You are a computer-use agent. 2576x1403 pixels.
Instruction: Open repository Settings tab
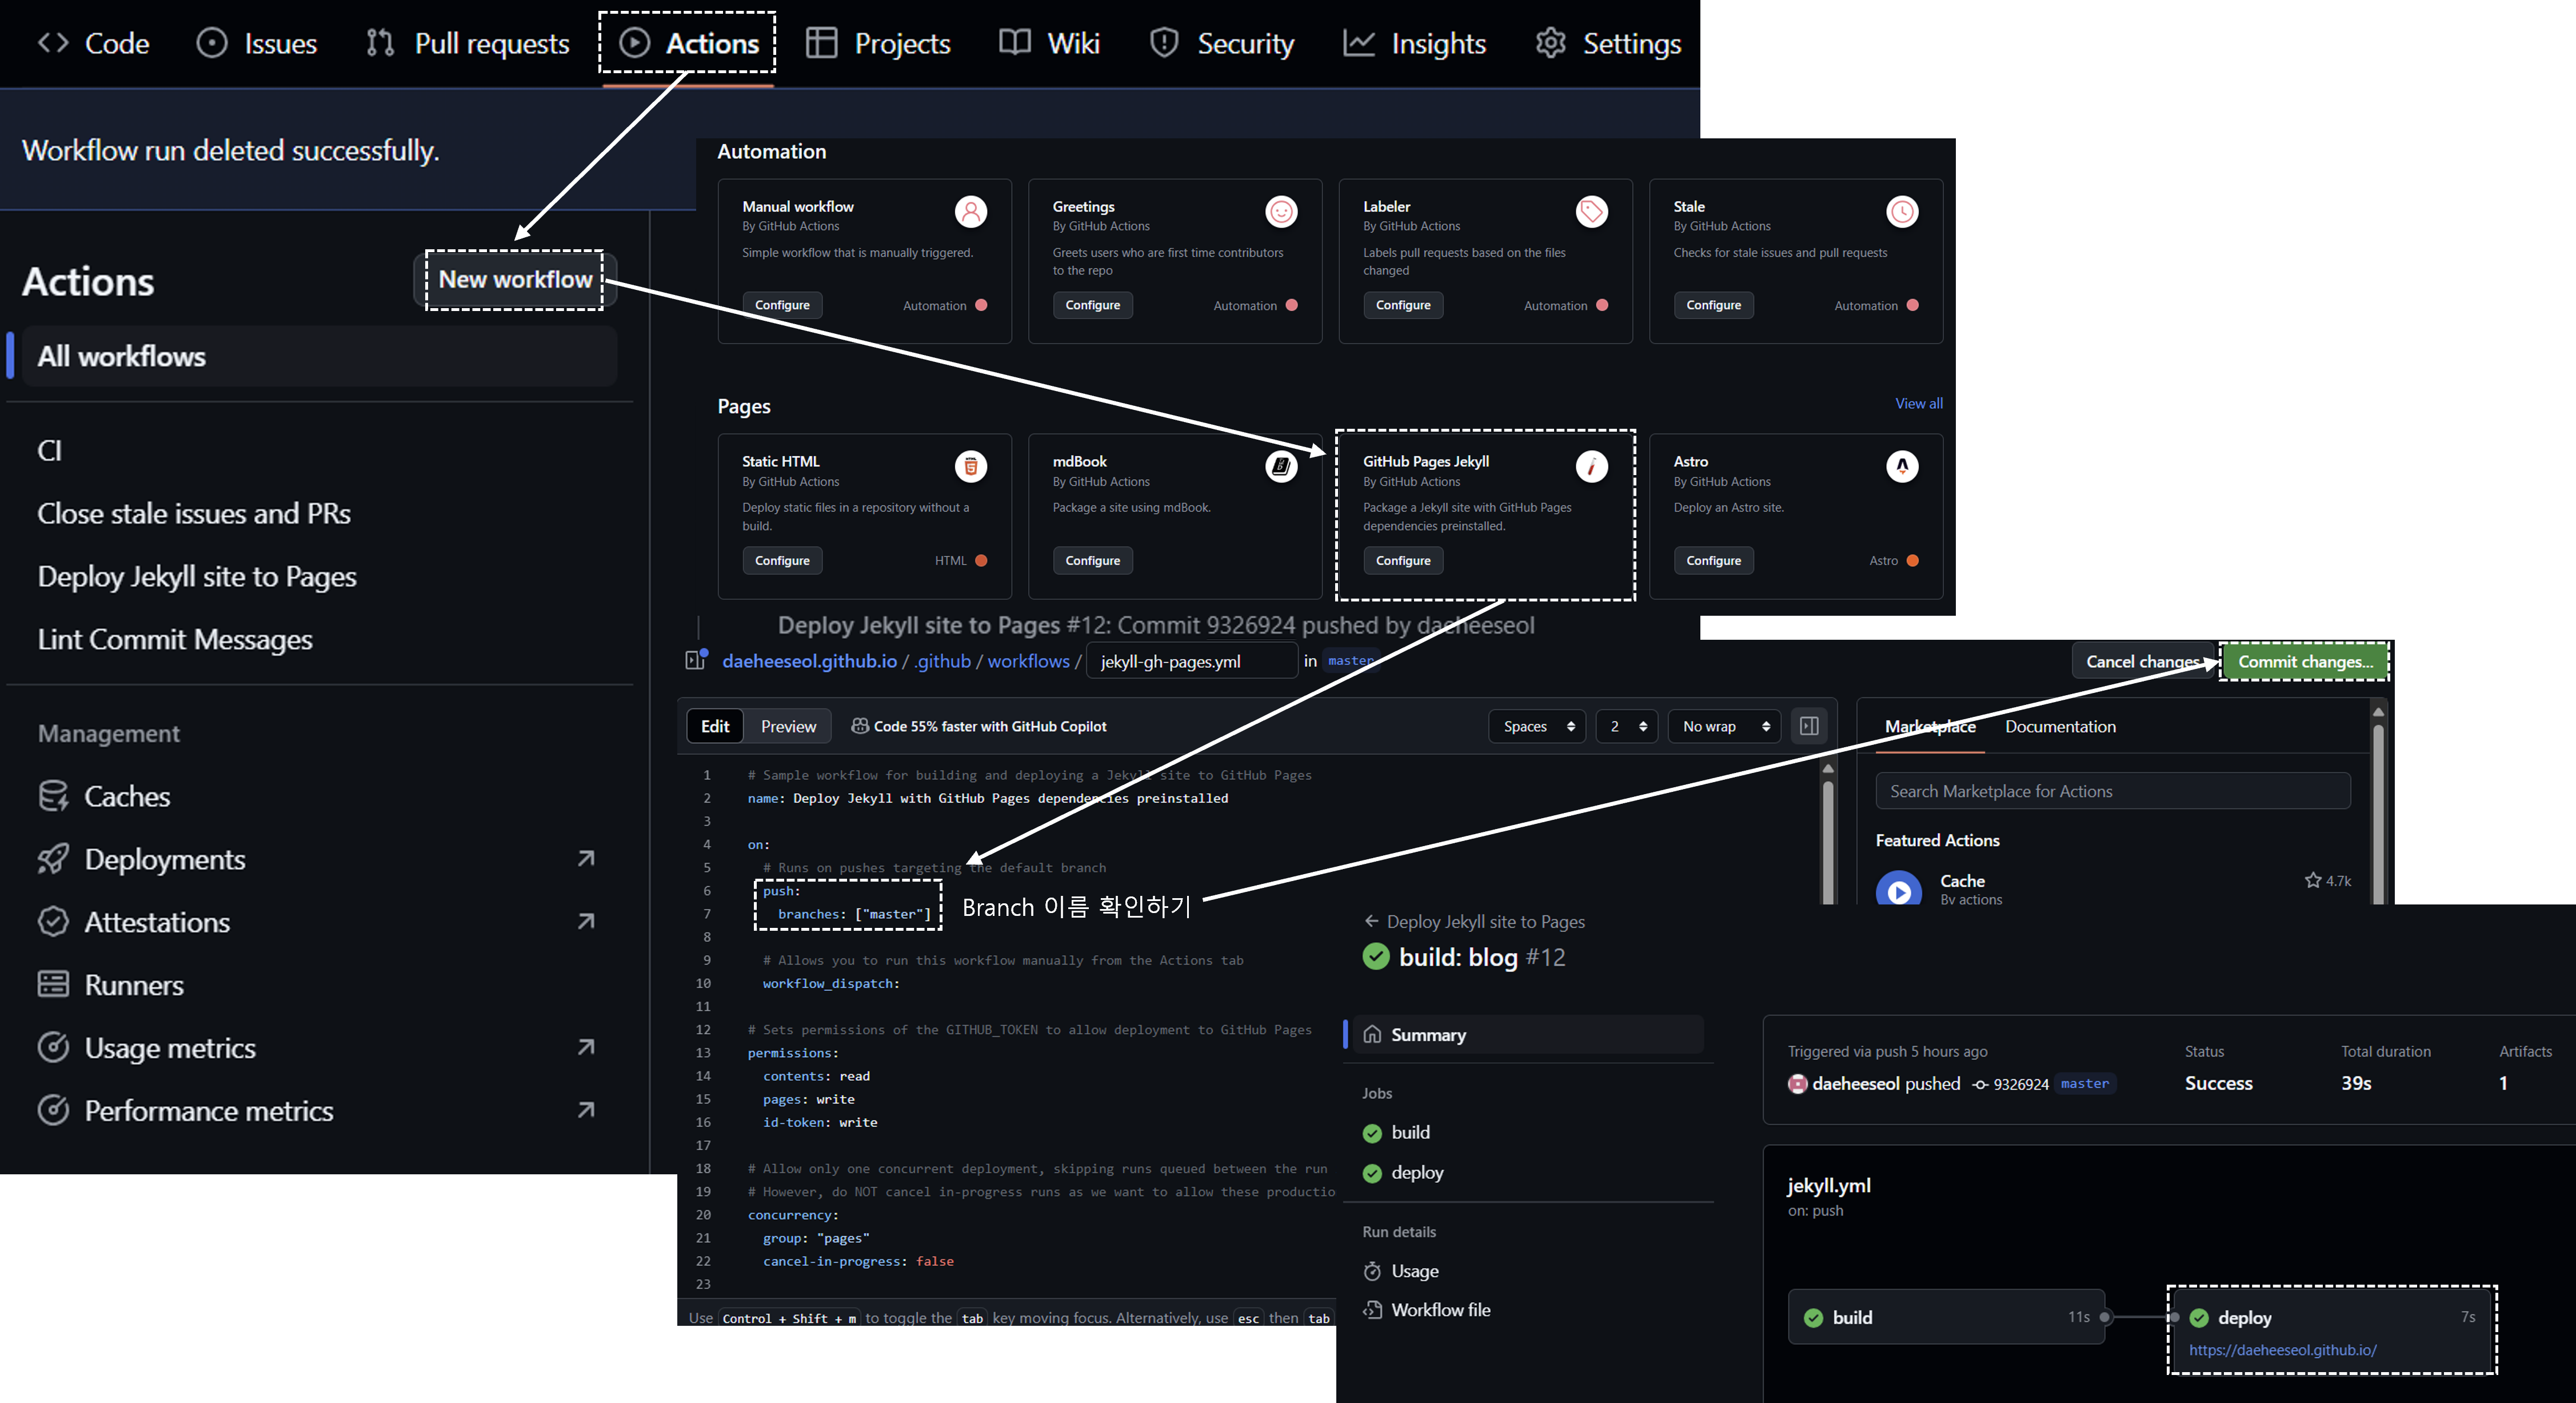click(1608, 43)
